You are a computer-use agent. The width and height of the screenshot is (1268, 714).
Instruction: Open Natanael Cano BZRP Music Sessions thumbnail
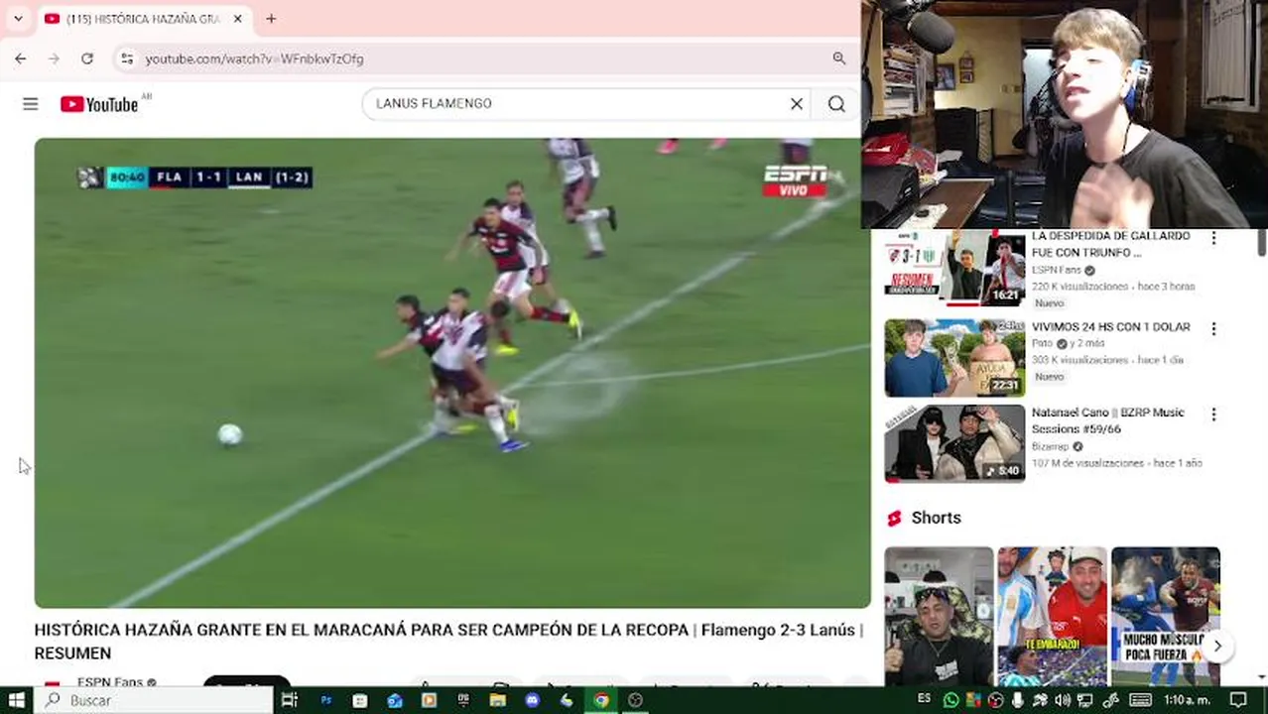[x=954, y=443]
